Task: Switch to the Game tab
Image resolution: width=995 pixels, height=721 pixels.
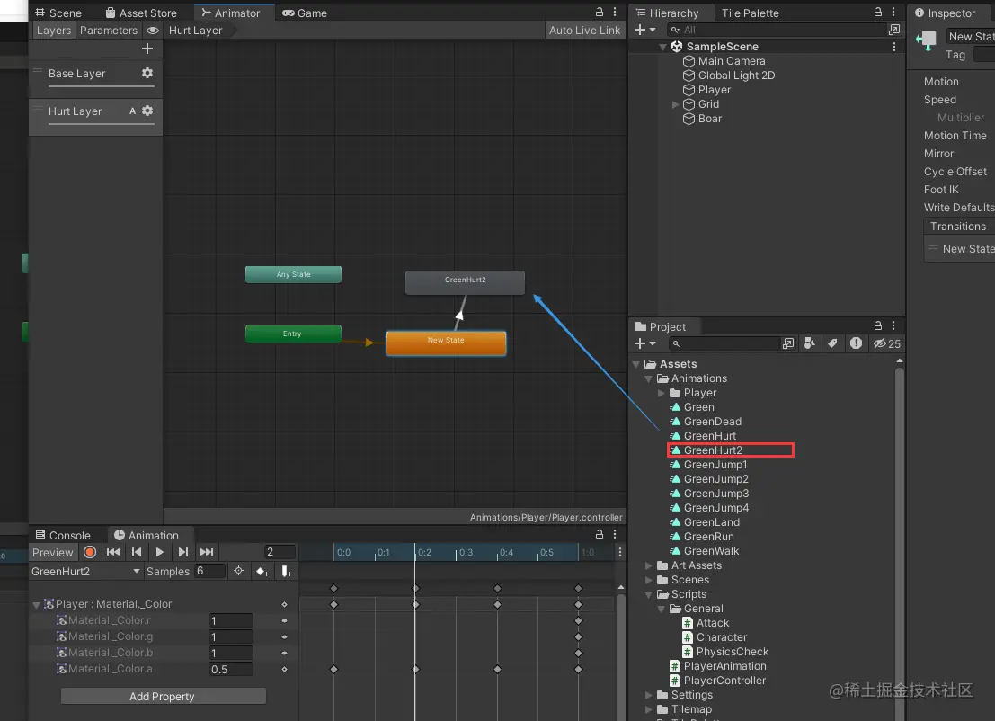Action: pyautogui.click(x=305, y=13)
